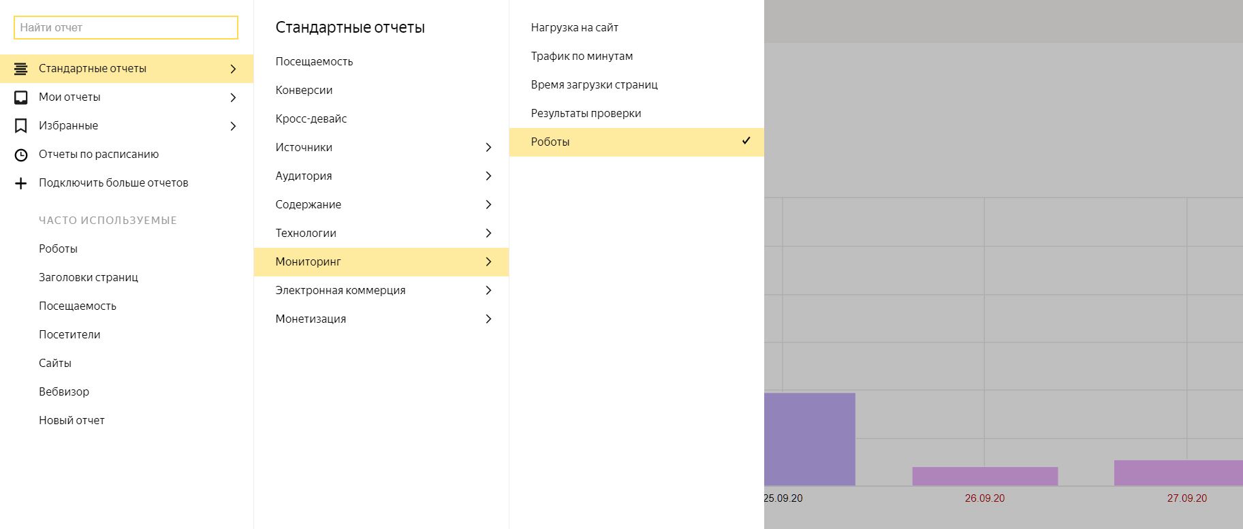1243x529 pixels.
Task: Open the Посещаемость standard report
Action: tap(314, 61)
